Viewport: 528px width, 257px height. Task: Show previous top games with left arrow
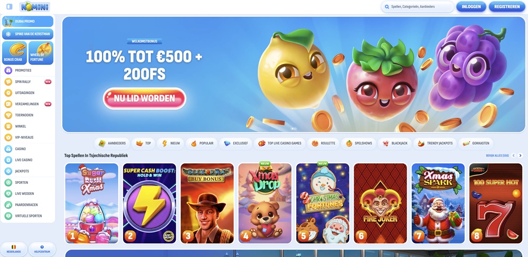point(514,155)
